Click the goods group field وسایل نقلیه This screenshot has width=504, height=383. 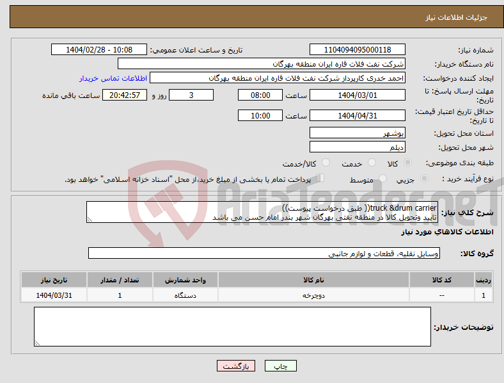(x=264, y=253)
